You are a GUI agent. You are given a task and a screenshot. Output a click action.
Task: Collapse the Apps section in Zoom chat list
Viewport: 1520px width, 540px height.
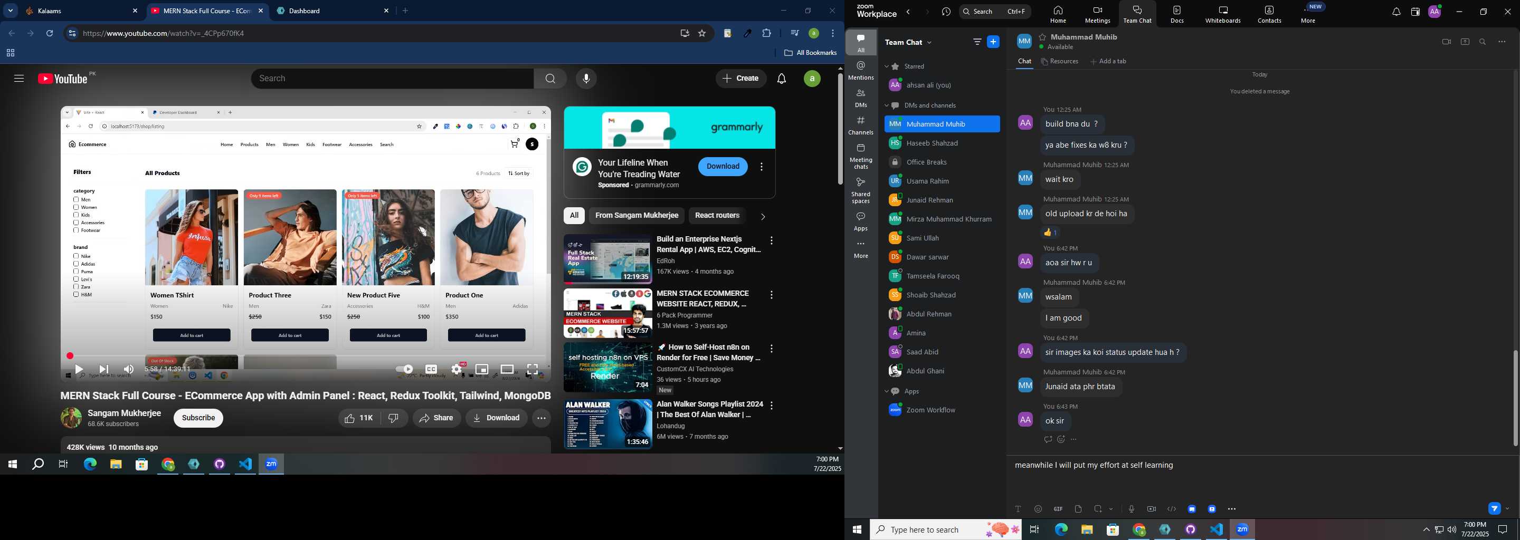[x=886, y=391]
